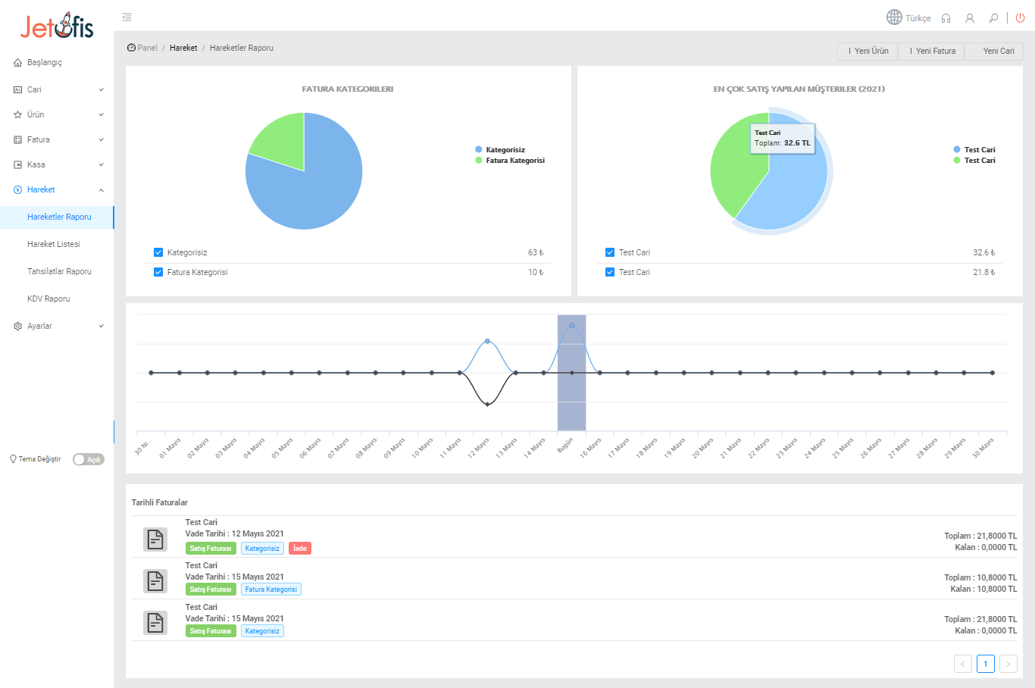The image size is (1035, 688).
Task: Click the Kasa wallet icon
Action: pos(17,164)
